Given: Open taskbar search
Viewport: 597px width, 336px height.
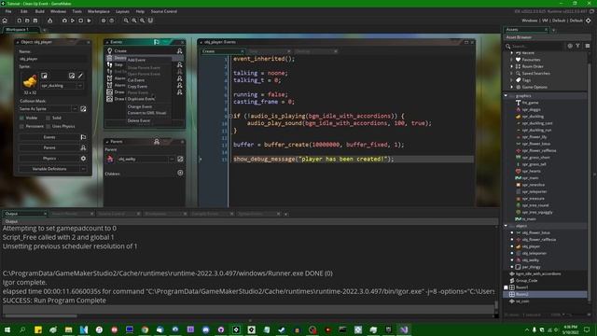Looking at the screenshot, I should click(22, 329).
